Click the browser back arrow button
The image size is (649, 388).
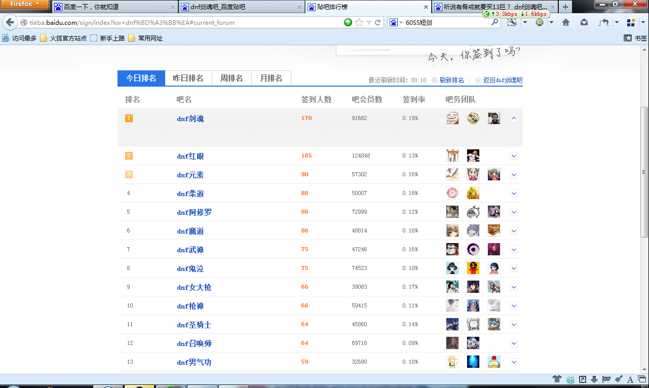point(9,22)
